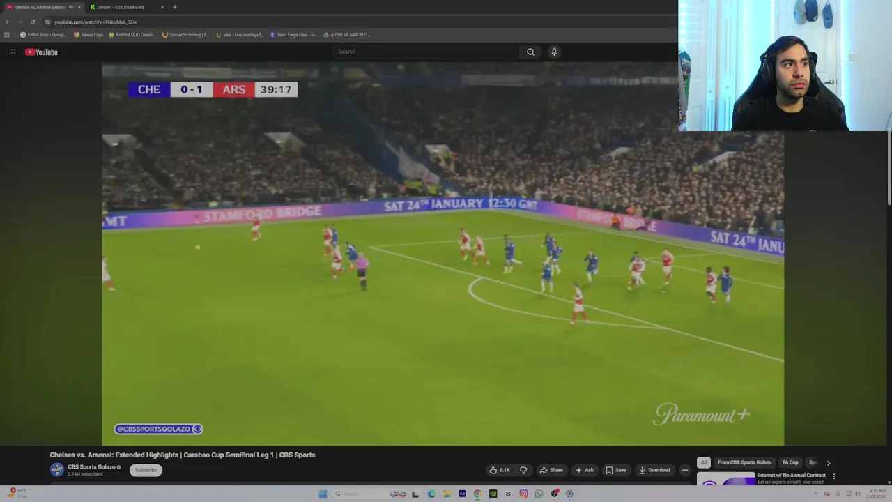This screenshot has height=502, width=892.
Task: Open Instagram from the taskbar
Action: pyautogui.click(x=523, y=494)
